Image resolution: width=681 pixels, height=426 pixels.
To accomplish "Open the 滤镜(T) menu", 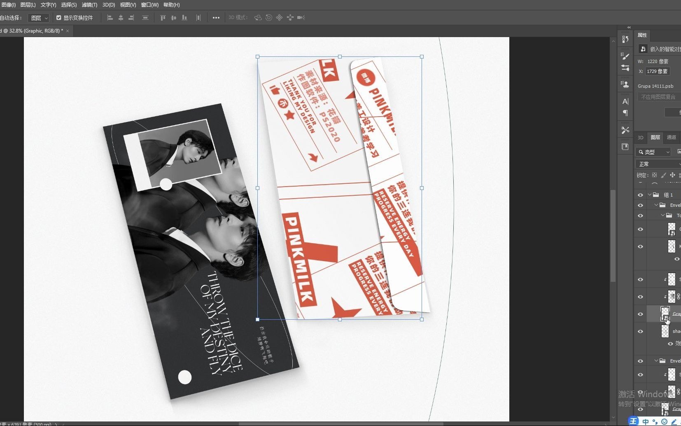I will tap(89, 5).
